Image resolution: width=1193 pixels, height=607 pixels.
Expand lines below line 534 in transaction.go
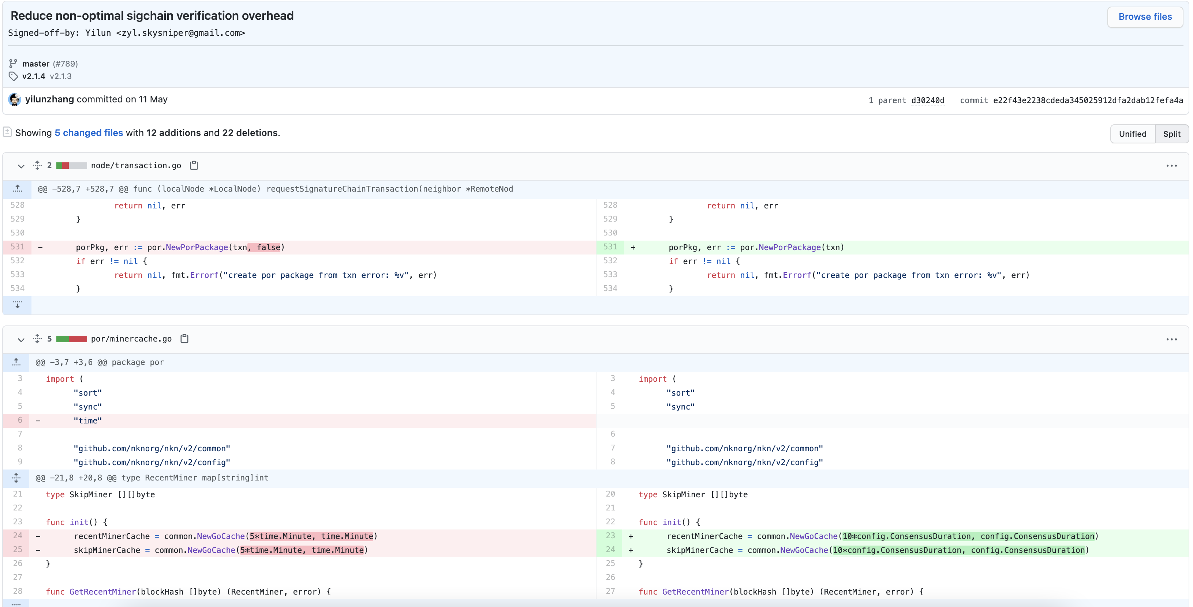17,305
